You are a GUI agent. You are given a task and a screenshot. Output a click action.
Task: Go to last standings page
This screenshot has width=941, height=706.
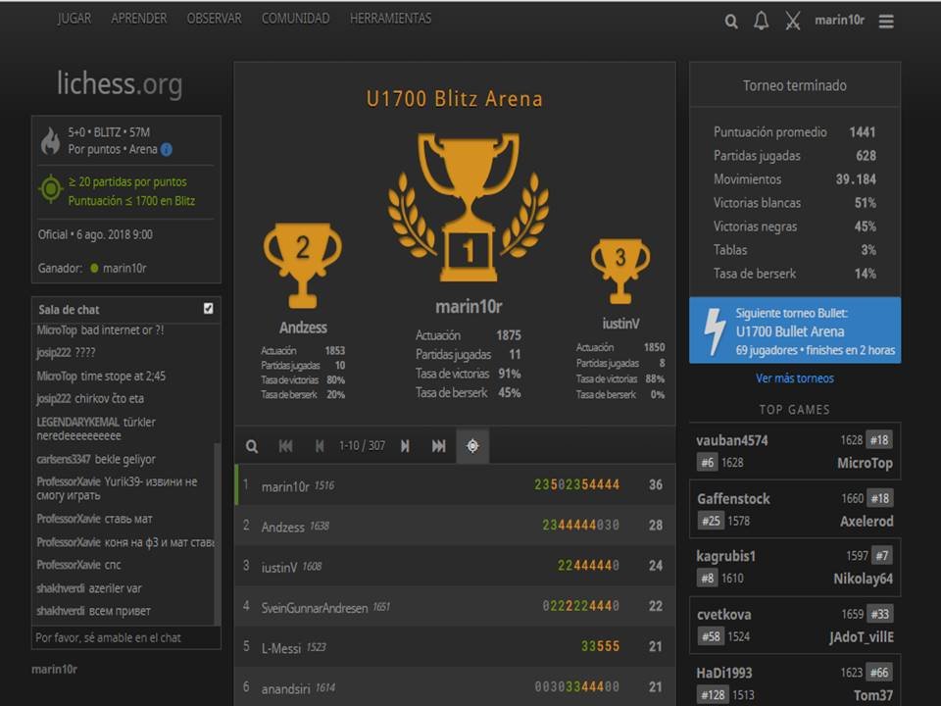point(439,446)
